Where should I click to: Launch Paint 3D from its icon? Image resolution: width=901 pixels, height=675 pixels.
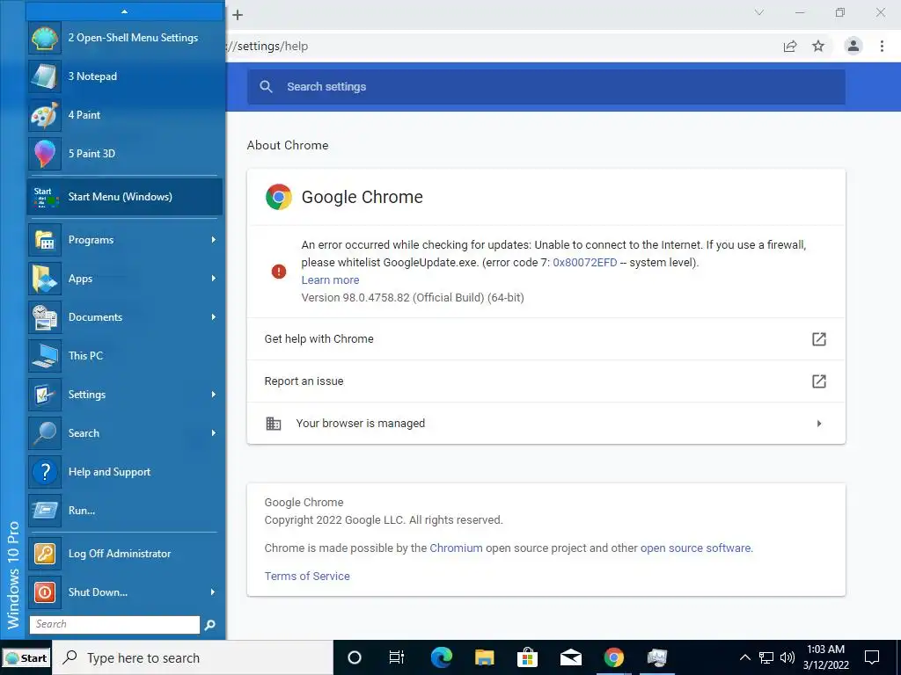[x=45, y=153]
